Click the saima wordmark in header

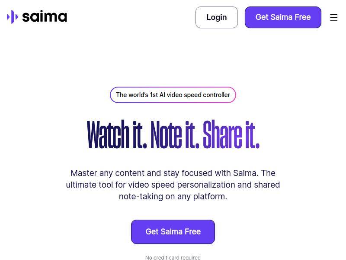[x=45, y=17]
